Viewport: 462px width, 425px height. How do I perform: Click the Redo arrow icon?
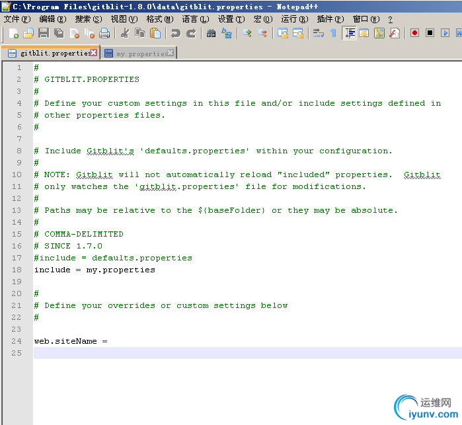(191, 33)
